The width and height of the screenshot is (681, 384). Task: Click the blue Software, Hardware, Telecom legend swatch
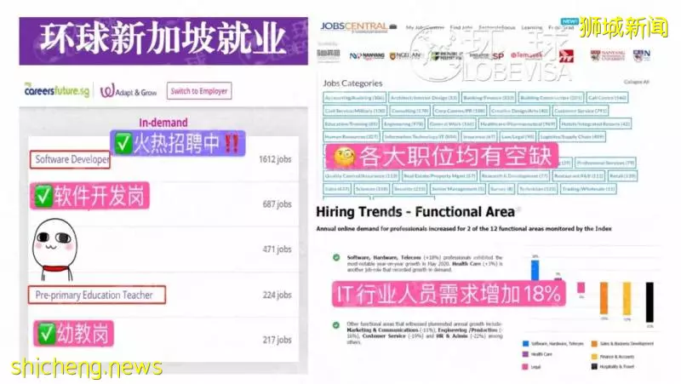525,344
